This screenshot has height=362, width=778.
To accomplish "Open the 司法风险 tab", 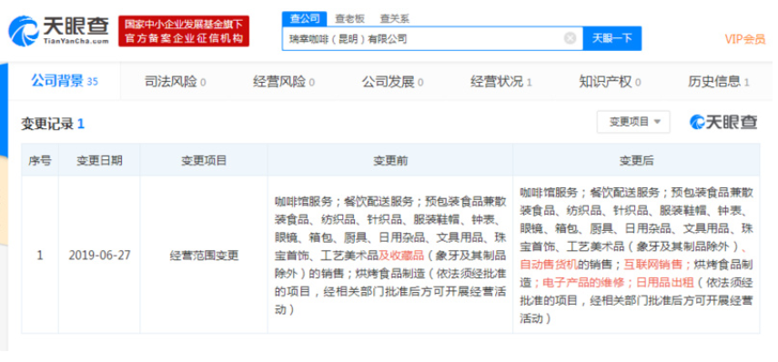I will coord(175,82).
